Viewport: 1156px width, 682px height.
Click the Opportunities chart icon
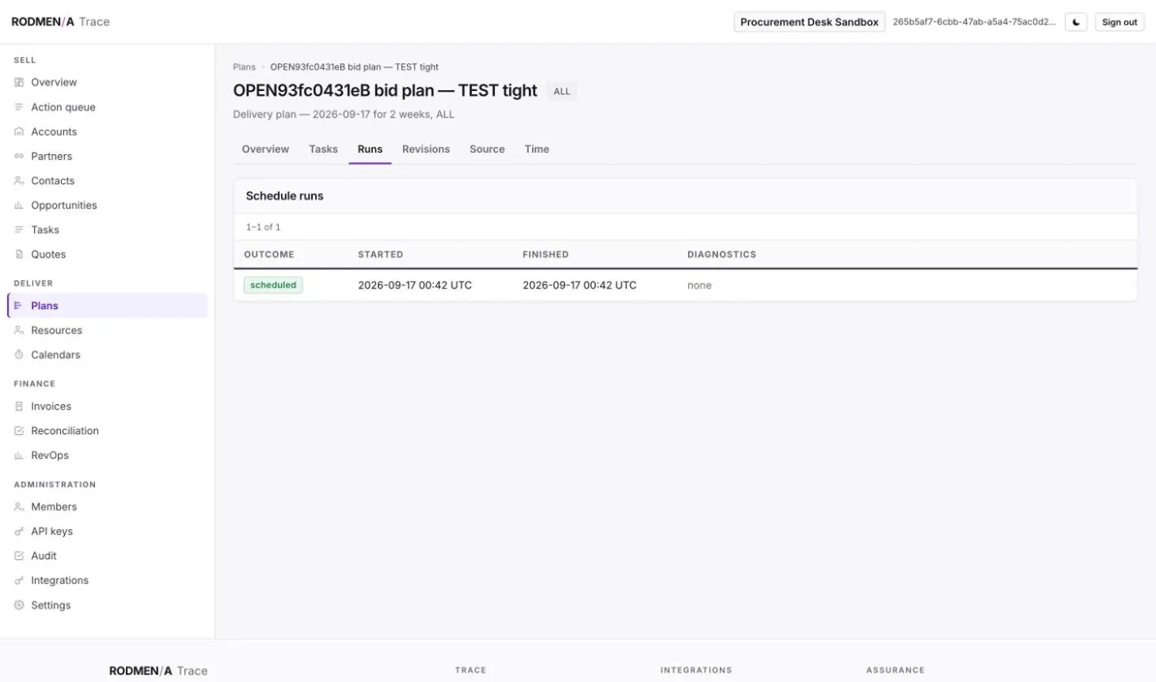(19, 205)
